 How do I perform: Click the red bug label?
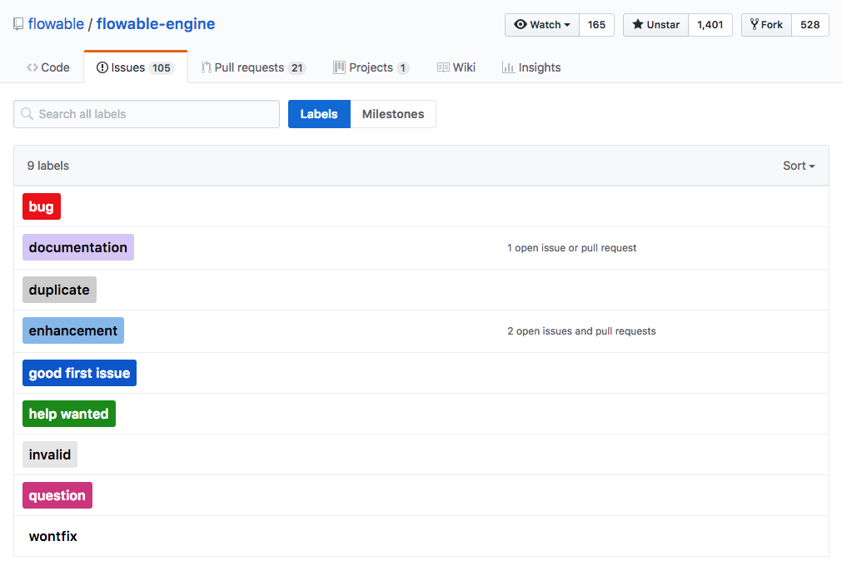pyautogui.click(x=42, y=207)
